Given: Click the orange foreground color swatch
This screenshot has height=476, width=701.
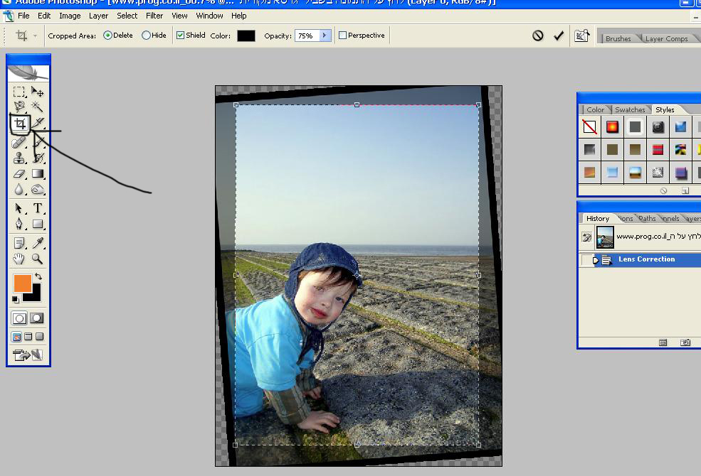Looking at the screenshot, I should pyautogui.click(x=22, y=283).
